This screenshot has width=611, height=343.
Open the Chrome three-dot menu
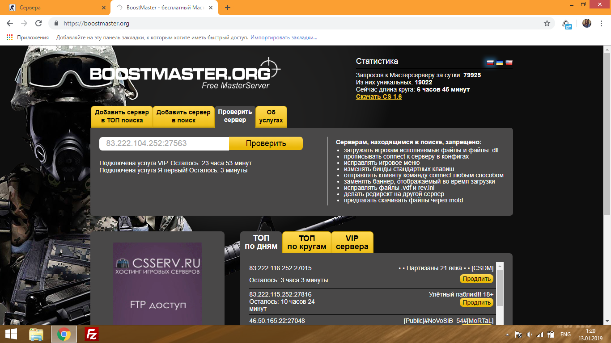[601, 23]
